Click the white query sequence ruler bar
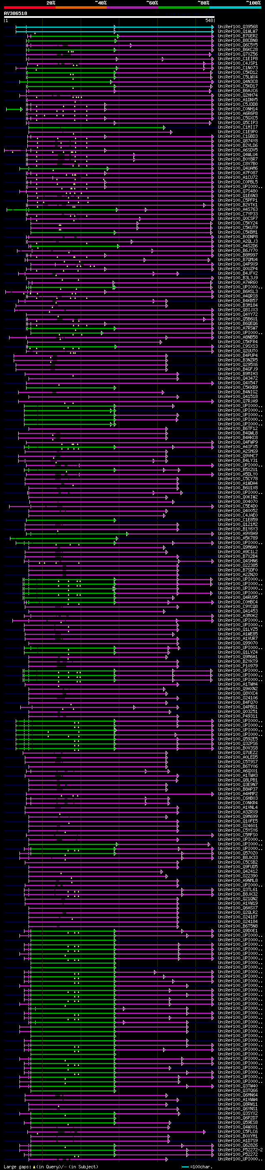This screenshot has height=1170, width=265. [x=109, y=17]
